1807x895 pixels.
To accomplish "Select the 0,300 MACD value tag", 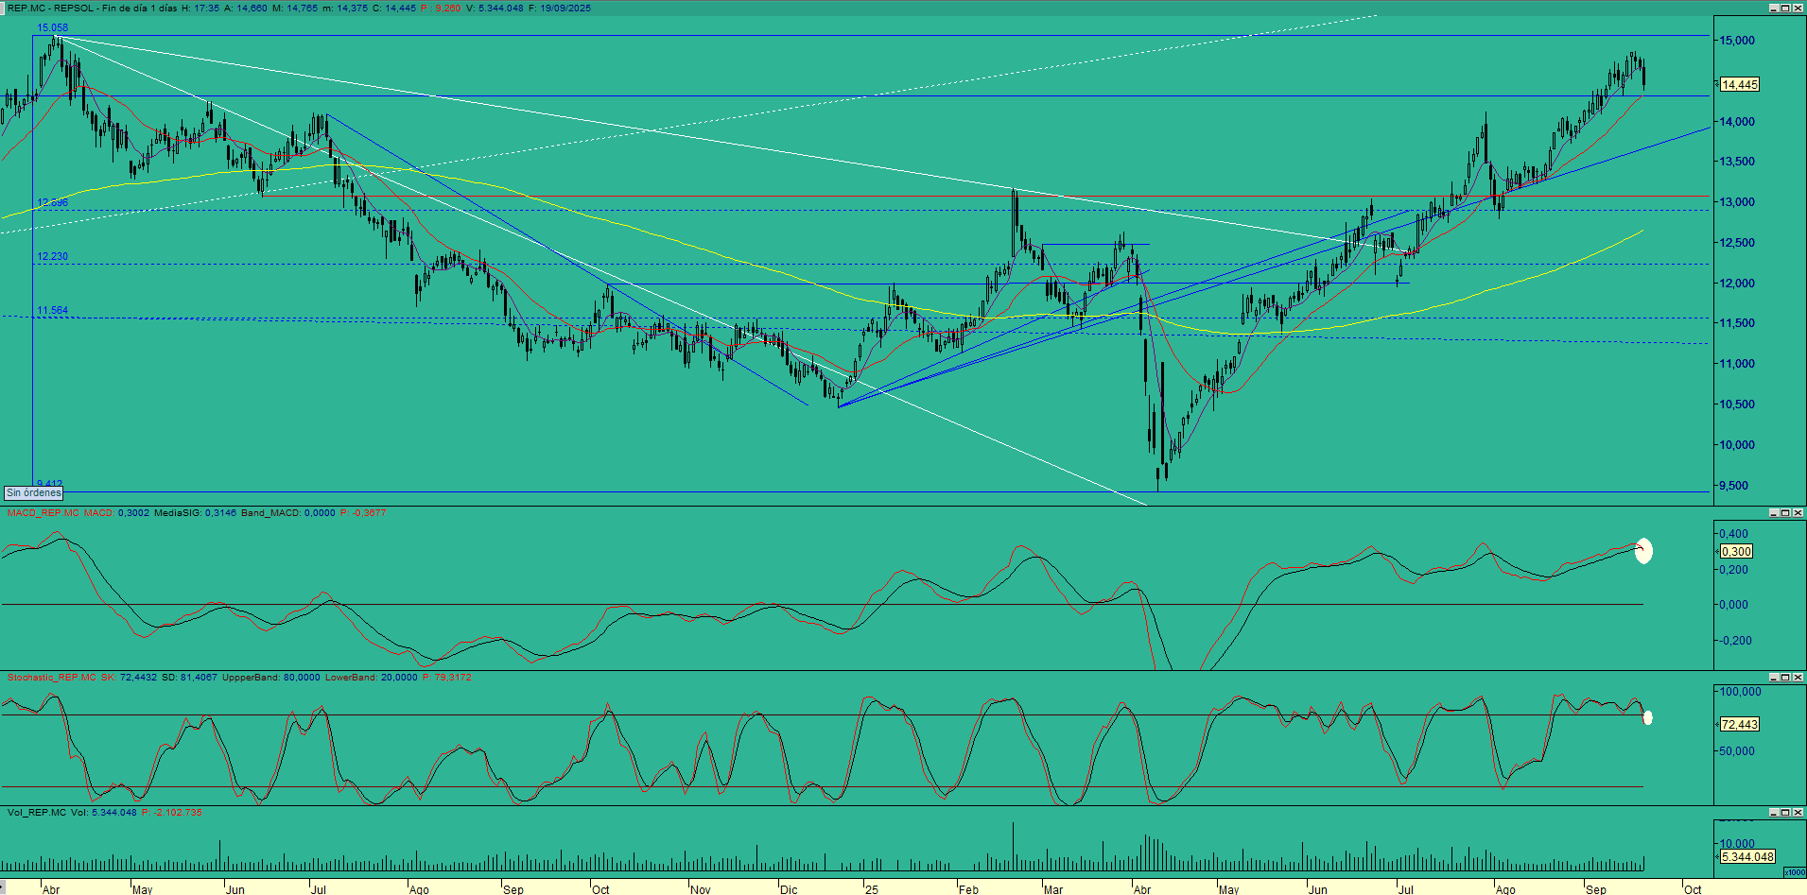I will 1736,552.
